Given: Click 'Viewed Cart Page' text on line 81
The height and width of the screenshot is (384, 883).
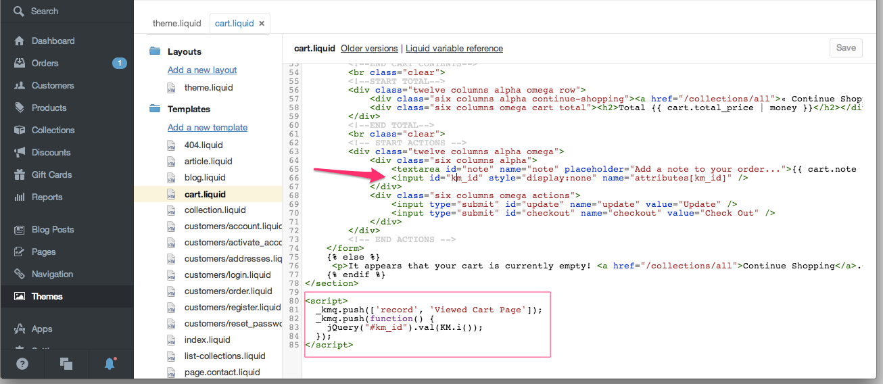Looking at the screenshot, I should pyautogui.click(x=477, y=310).
